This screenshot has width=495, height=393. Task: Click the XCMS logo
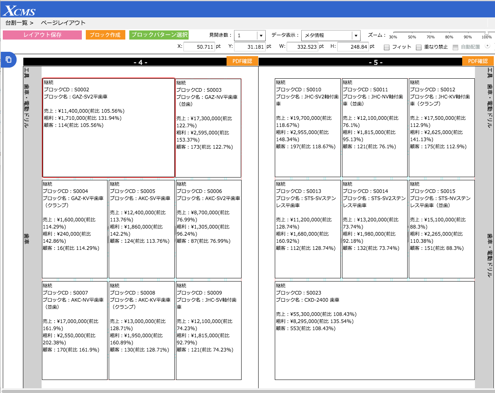[19, 11]
